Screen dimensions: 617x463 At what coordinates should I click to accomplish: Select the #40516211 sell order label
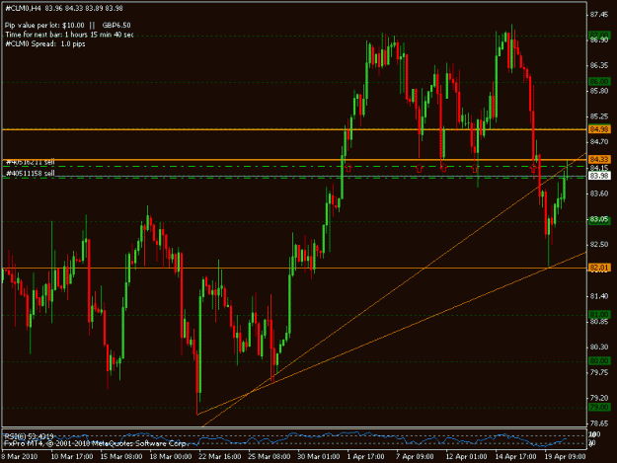pos(31,162)
